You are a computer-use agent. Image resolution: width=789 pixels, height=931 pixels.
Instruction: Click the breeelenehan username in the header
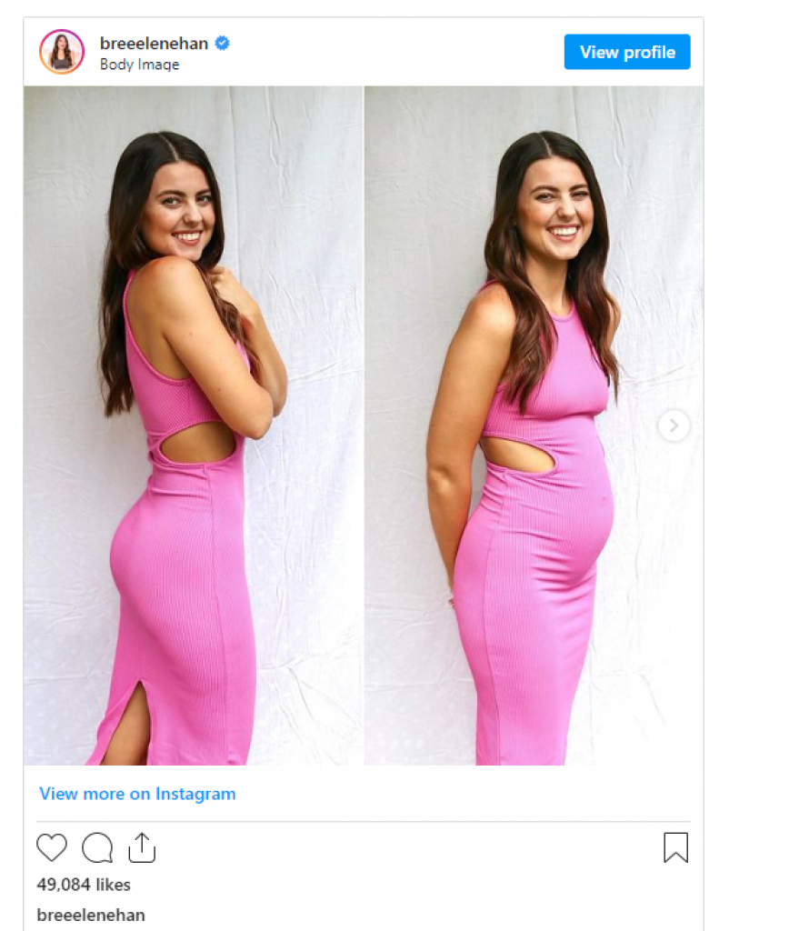pos(154,44)
